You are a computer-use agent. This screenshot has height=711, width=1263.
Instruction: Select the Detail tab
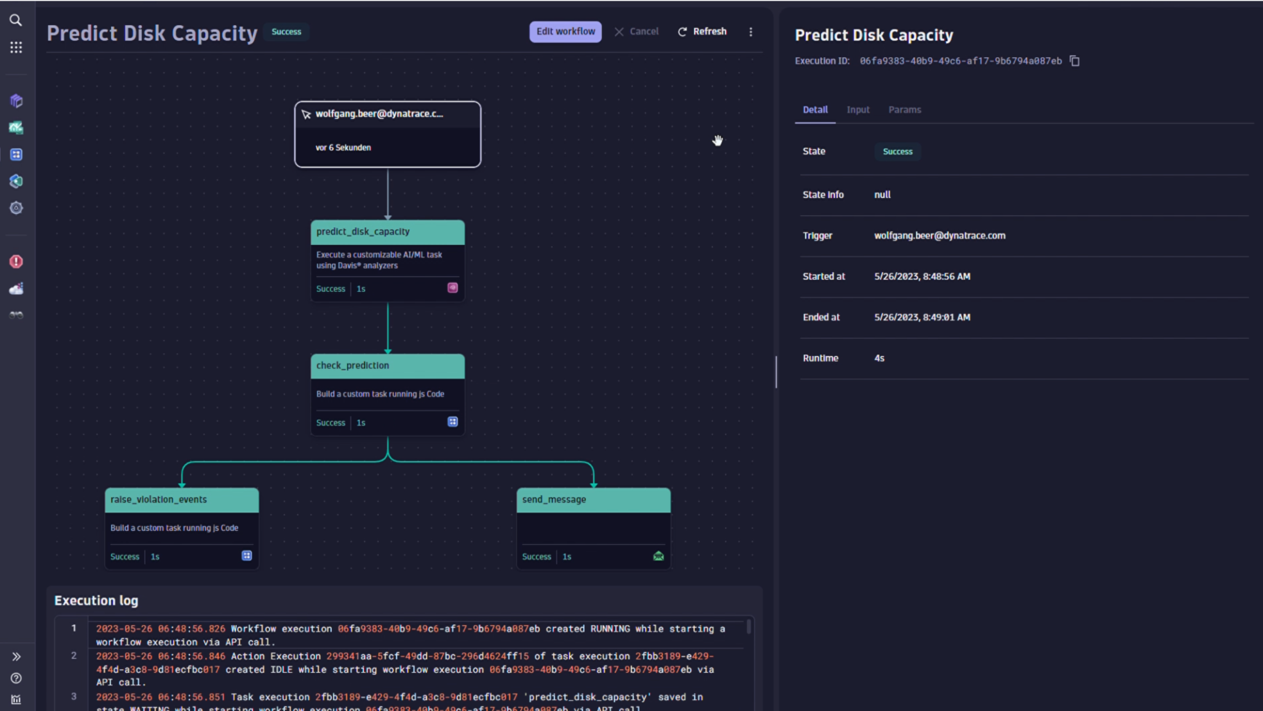[x=815, y=110]
